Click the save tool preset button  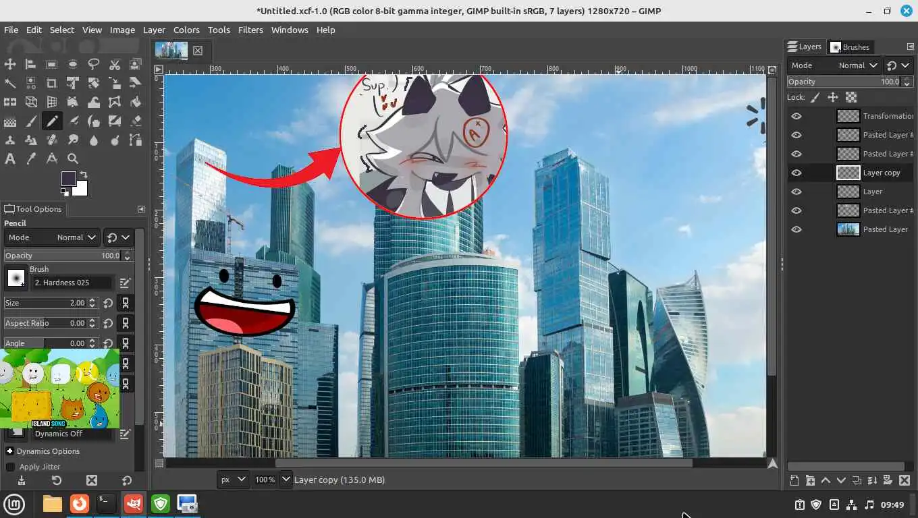(x=22, y=480)
